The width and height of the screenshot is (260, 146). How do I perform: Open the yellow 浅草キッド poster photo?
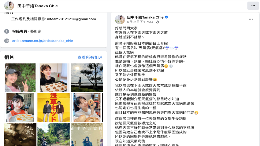pos(54,108)
